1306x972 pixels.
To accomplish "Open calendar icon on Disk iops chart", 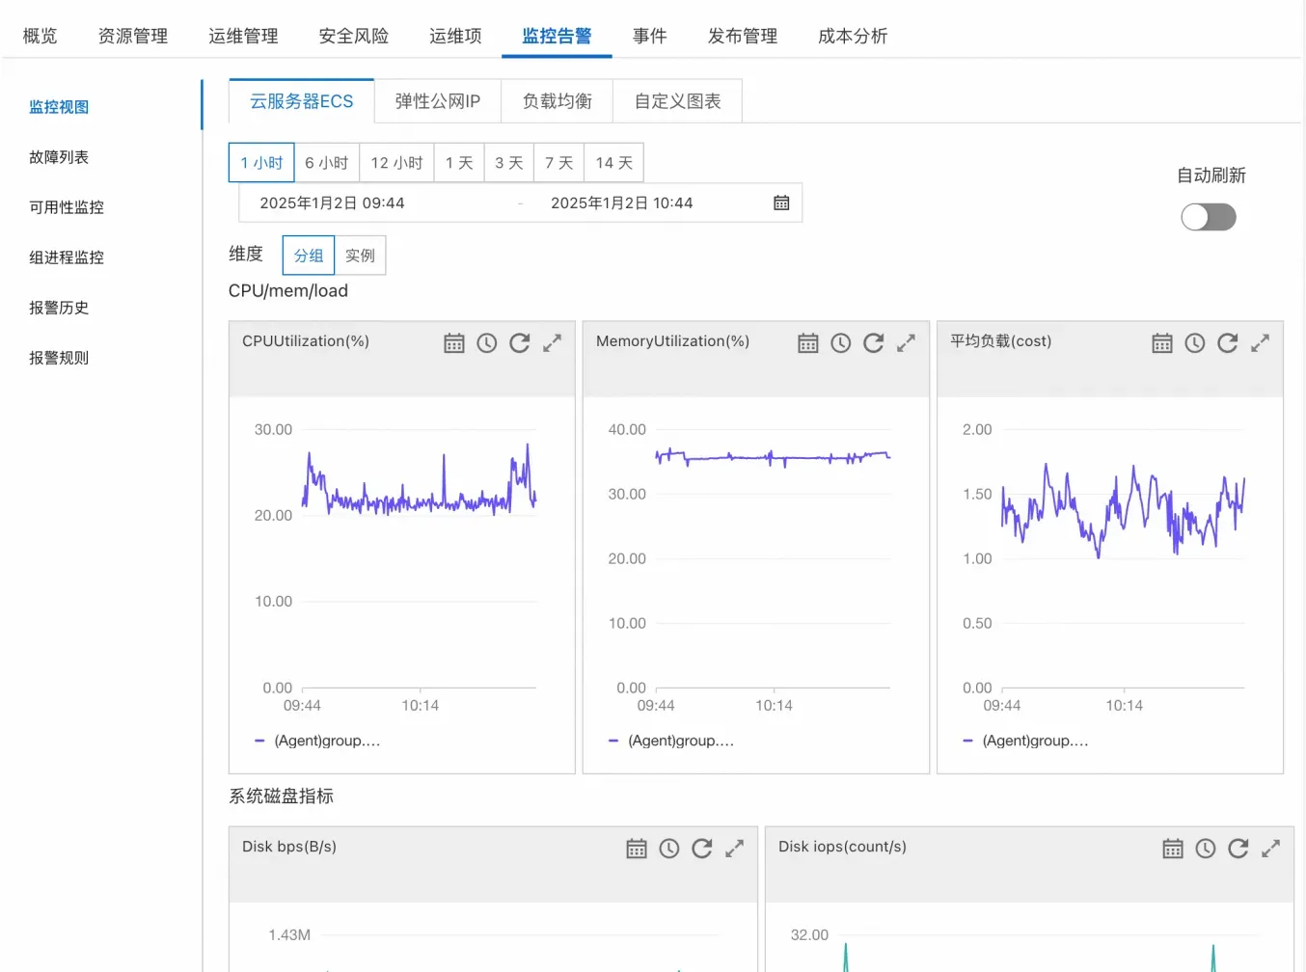I will 1173,849.
